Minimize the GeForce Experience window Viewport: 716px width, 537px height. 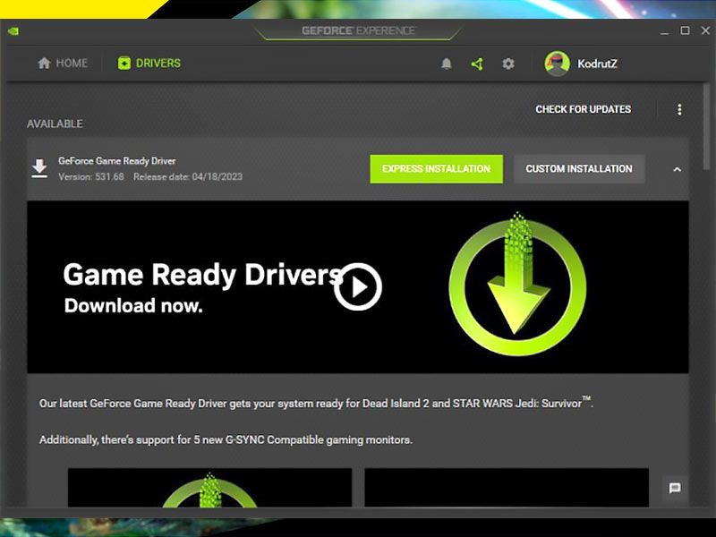[664, 31]
